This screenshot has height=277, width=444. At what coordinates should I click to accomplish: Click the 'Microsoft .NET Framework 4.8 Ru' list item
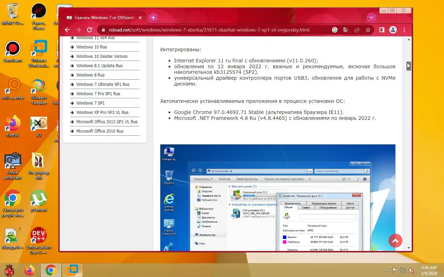coord(275,118)
